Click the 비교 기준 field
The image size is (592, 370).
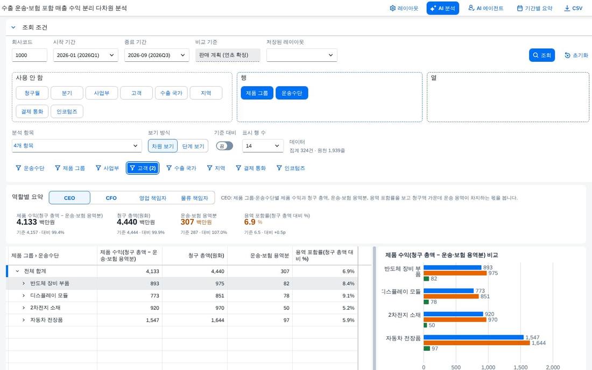(228, 55)
